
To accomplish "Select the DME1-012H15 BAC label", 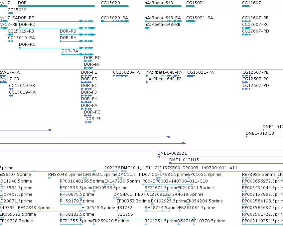I will pos(184,160).
